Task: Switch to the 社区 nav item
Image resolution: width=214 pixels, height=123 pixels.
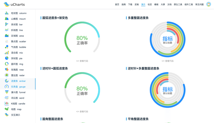Action: (150, 4)
